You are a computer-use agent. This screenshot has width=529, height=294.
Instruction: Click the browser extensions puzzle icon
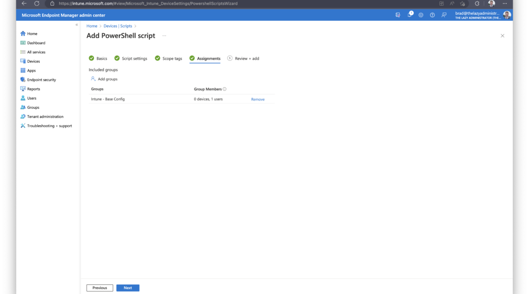pos(477,4)
